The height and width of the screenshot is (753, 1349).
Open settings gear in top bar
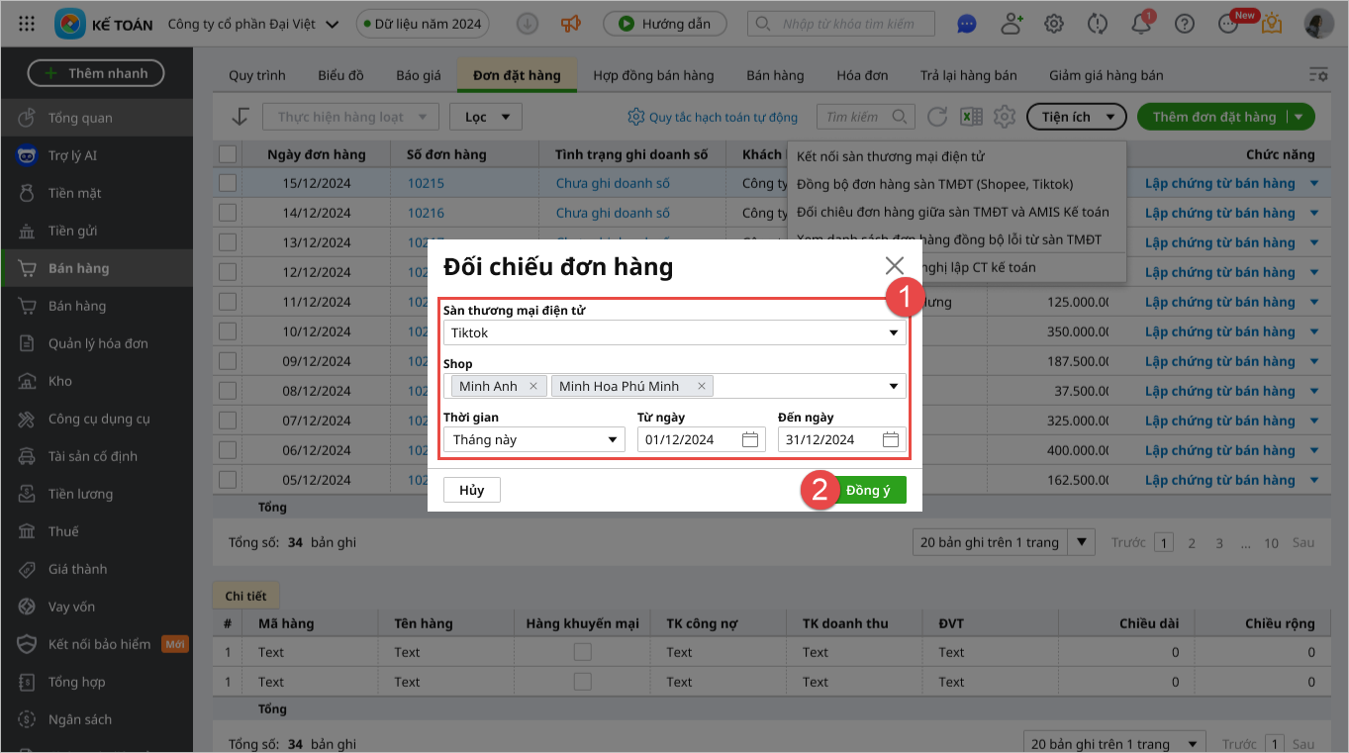[1055, 25]
